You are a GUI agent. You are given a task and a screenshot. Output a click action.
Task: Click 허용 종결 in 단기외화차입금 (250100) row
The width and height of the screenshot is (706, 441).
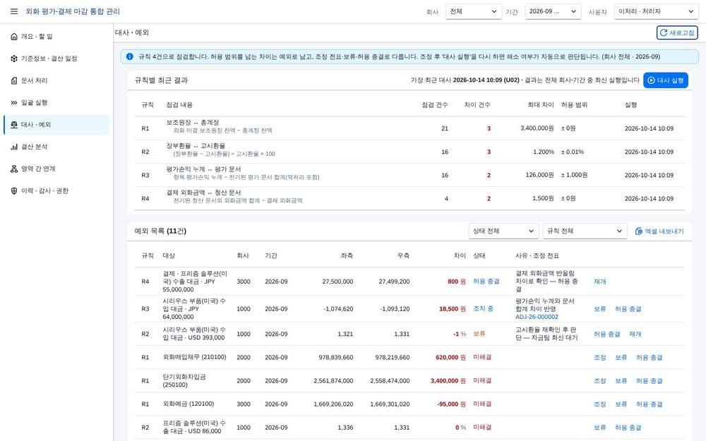(649, 381)
